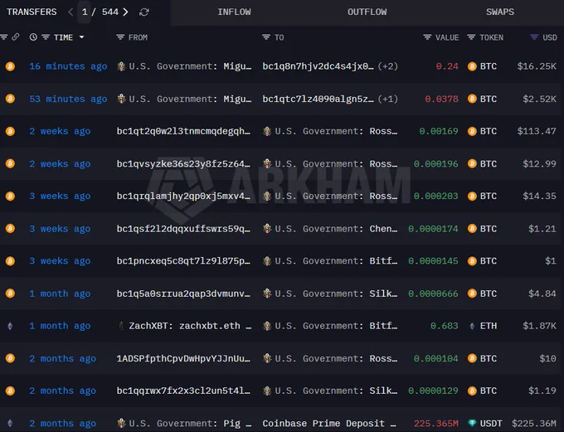Screen dimensions: 564x432
Task: Select total pages text 544
Action: [x=110, y=12]
